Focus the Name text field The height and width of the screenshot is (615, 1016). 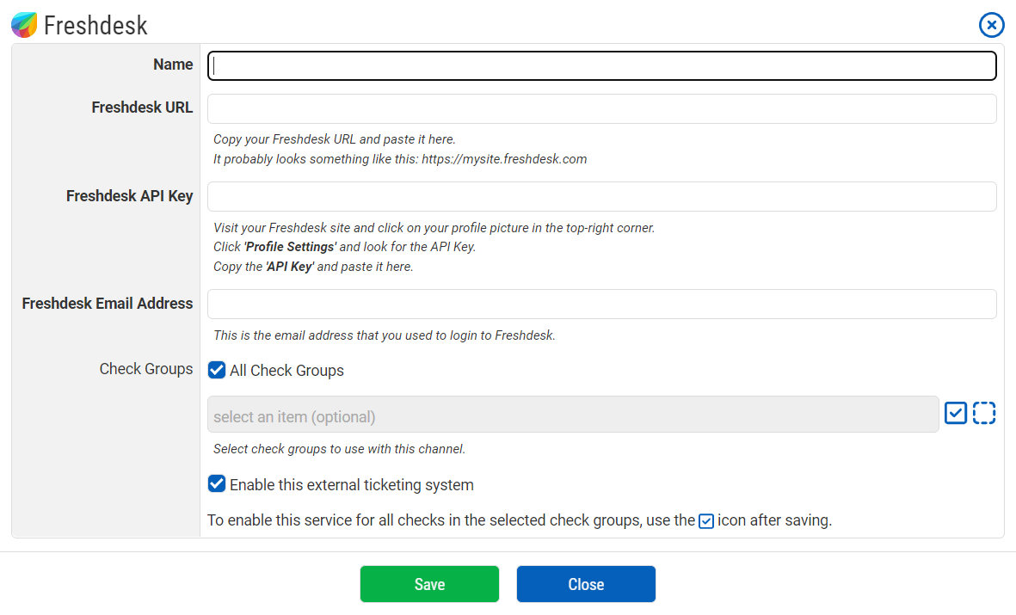[601, 65]
